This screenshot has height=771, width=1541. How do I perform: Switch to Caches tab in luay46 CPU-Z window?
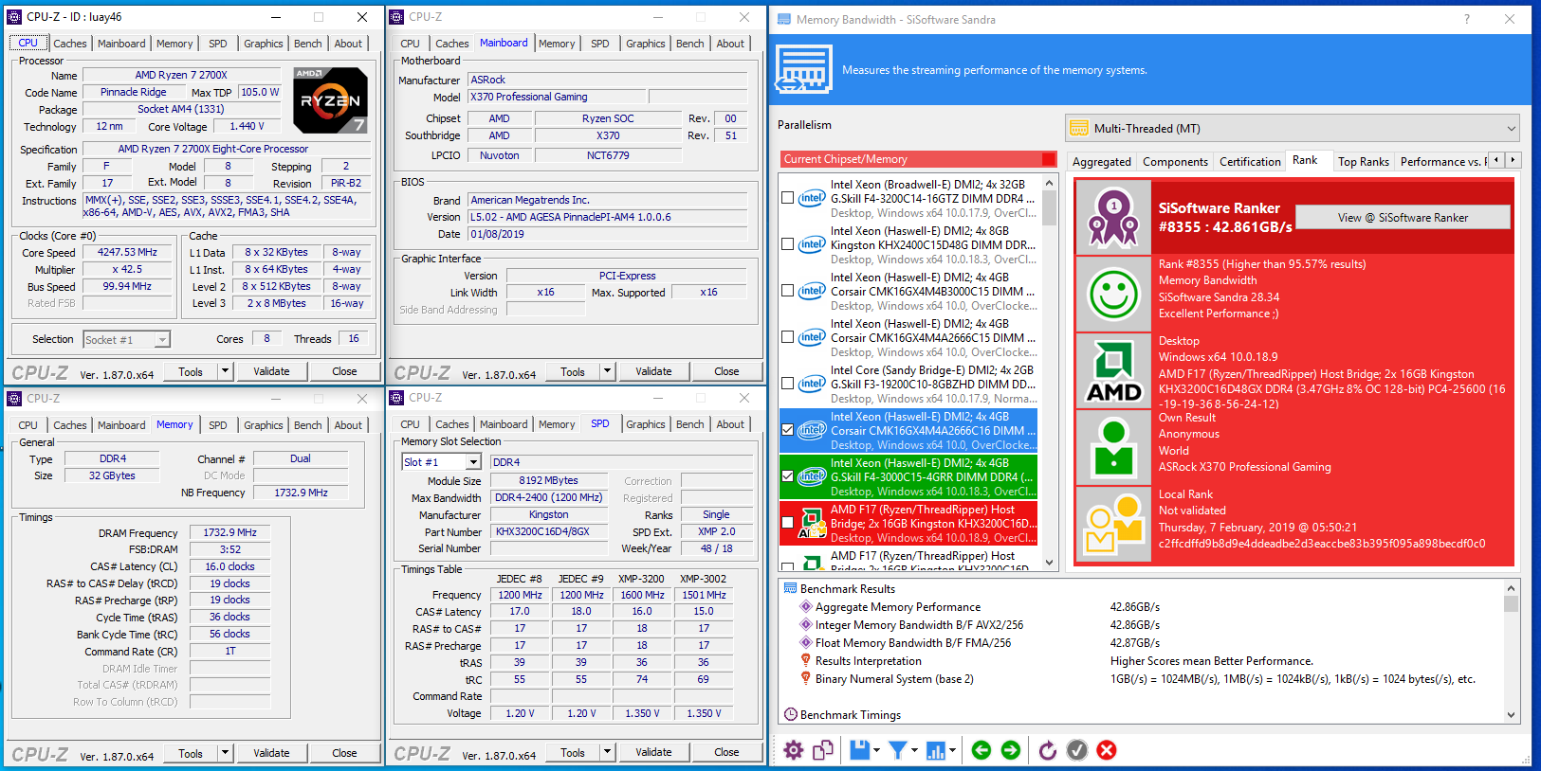pyautogui.click(x=70, y=44)
